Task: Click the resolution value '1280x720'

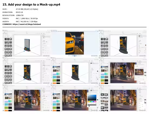Action: coord(20,15)
